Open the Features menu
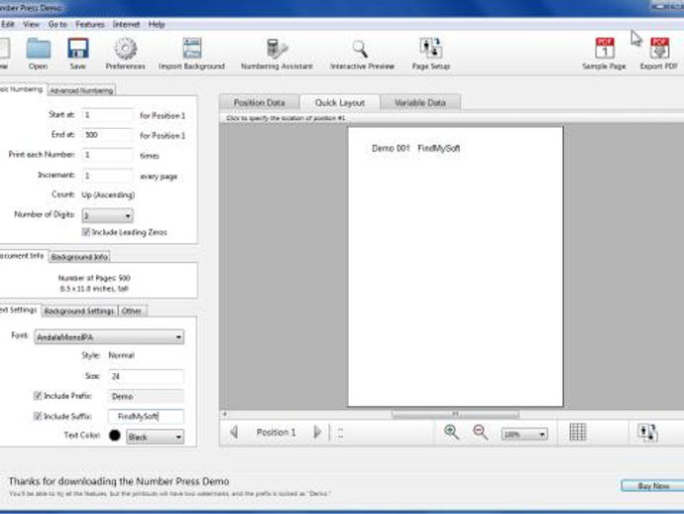684x514 pixels. click(x=90, y=25)
